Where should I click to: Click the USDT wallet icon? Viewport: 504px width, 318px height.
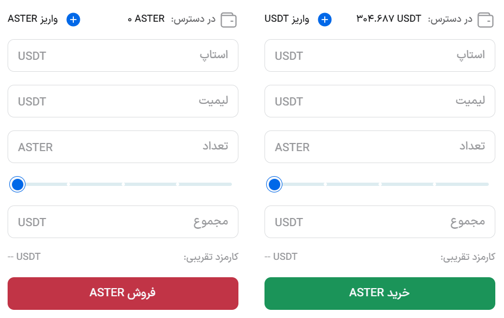point(486,20)
